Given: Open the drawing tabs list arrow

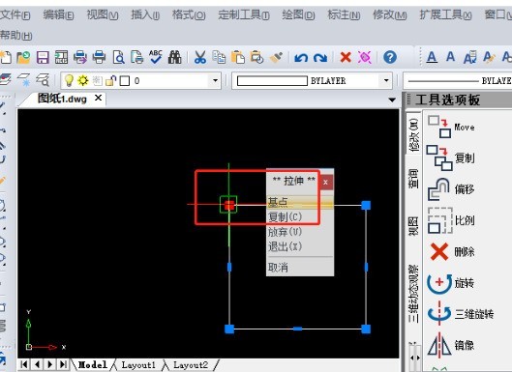Looking at the screenshot, I should [392, 100].
